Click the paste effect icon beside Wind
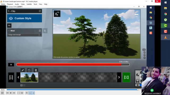 point(45,31)
